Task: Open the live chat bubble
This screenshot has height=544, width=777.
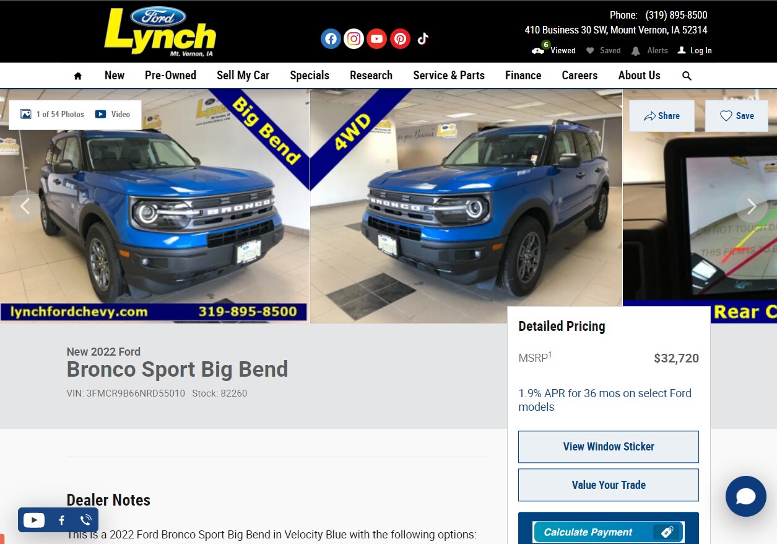Action: click(746, 496)
